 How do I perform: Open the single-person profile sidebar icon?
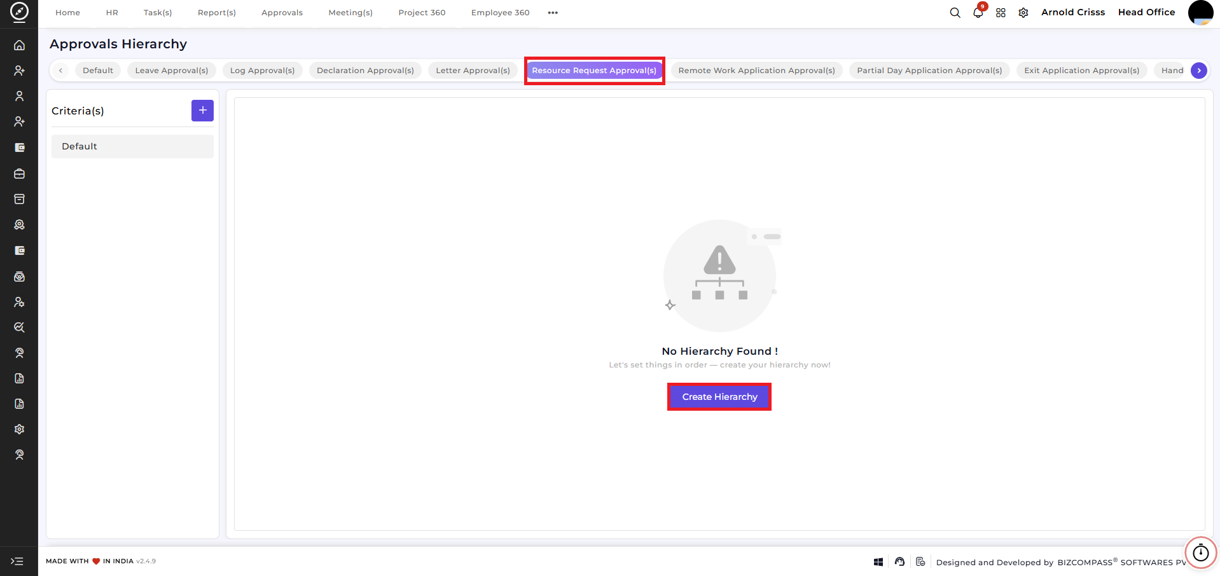tap(19, 96)
